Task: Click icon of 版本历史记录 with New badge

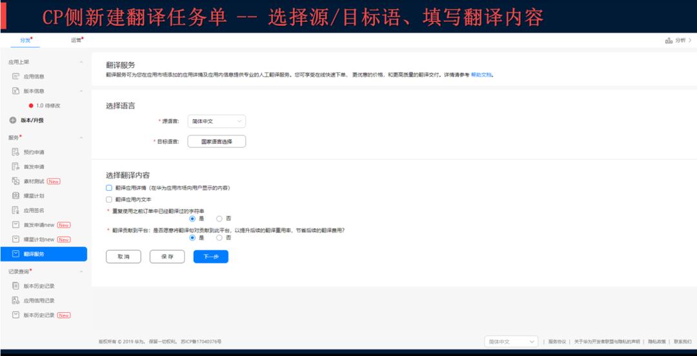Action: click(16, 315)
